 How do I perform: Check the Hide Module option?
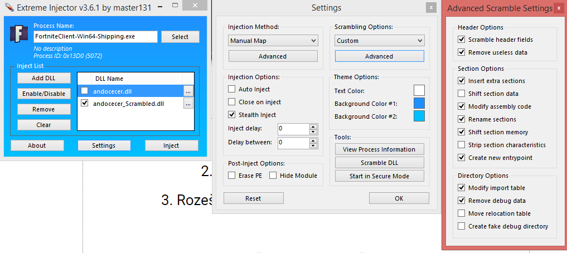[273, 176]
